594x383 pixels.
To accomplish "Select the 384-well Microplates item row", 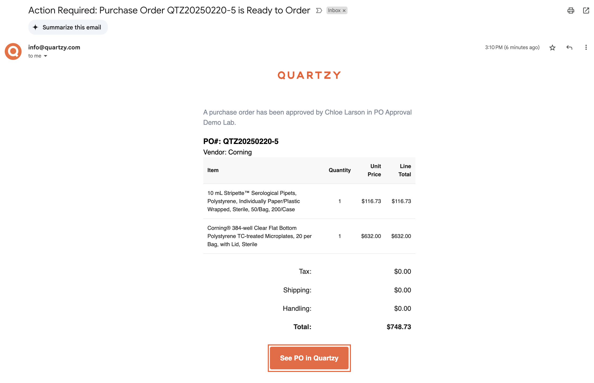I will 309,236.
